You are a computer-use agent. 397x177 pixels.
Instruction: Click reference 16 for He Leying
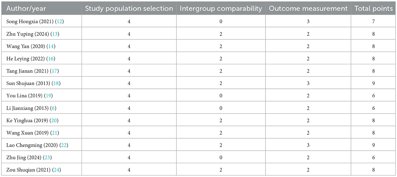[x=51, y=59]
